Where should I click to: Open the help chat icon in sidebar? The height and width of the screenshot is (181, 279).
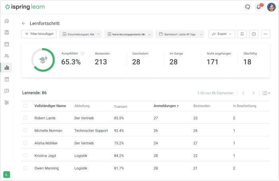click(7, 91)
